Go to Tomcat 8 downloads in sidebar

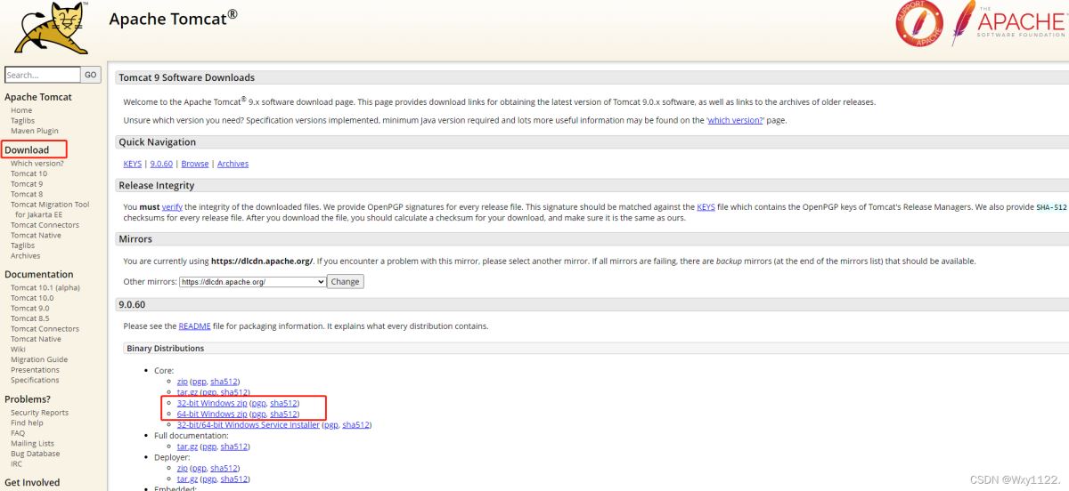[x=27, y=194]
